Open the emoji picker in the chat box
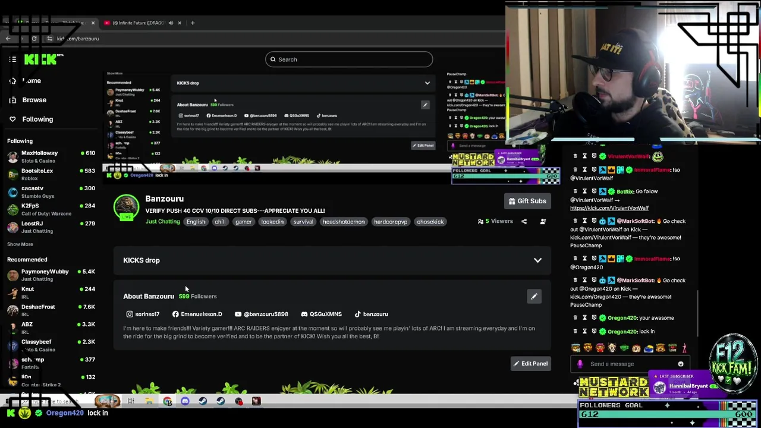Image resolution: width=761 pixels, height=428 pixels. pos(681,364)
